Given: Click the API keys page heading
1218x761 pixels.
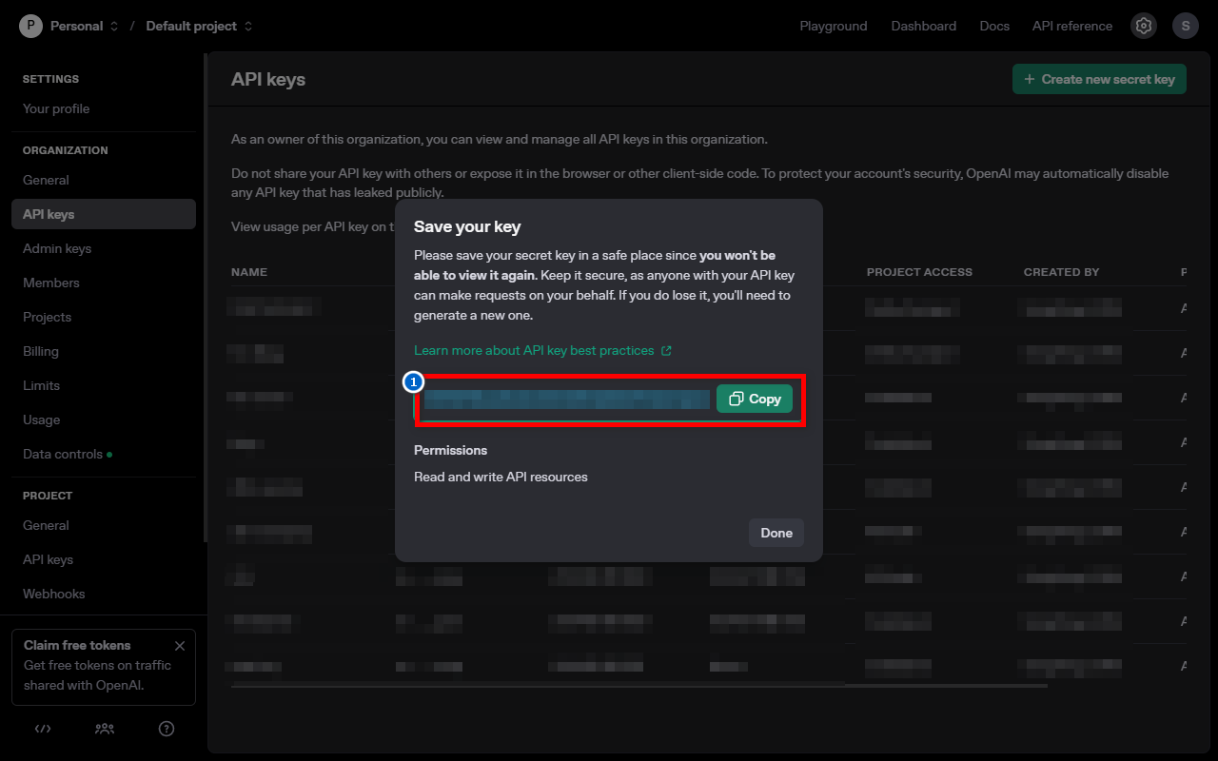Looking at the screenshot, I should point(268,79).
